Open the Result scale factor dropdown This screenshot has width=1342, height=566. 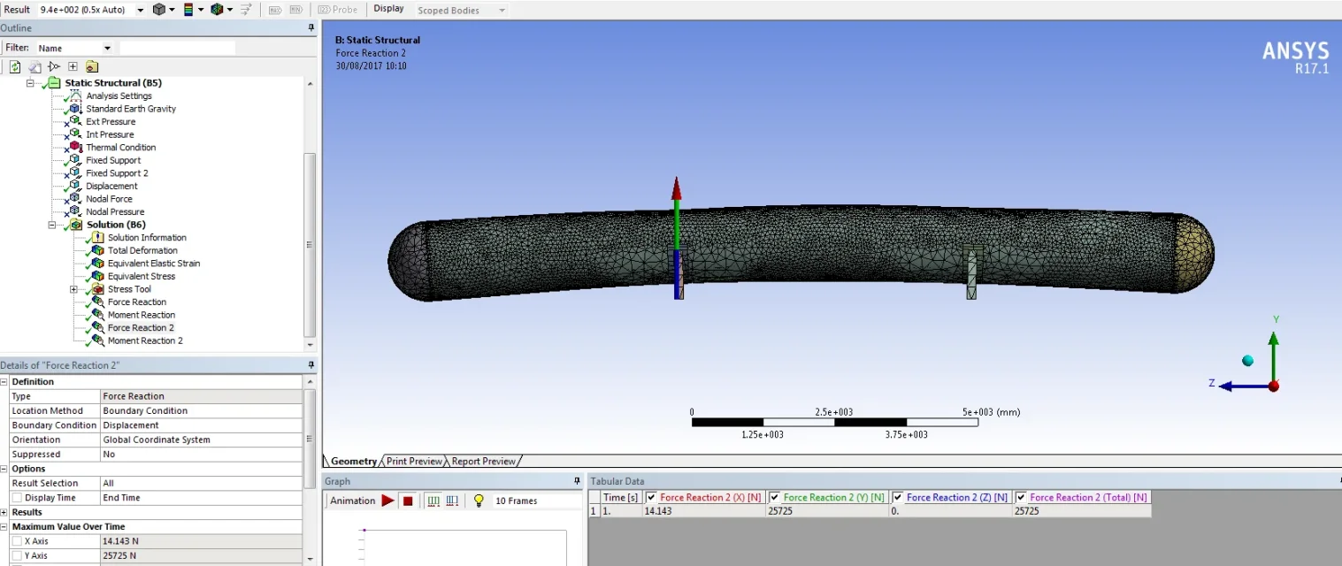point(141,10)
